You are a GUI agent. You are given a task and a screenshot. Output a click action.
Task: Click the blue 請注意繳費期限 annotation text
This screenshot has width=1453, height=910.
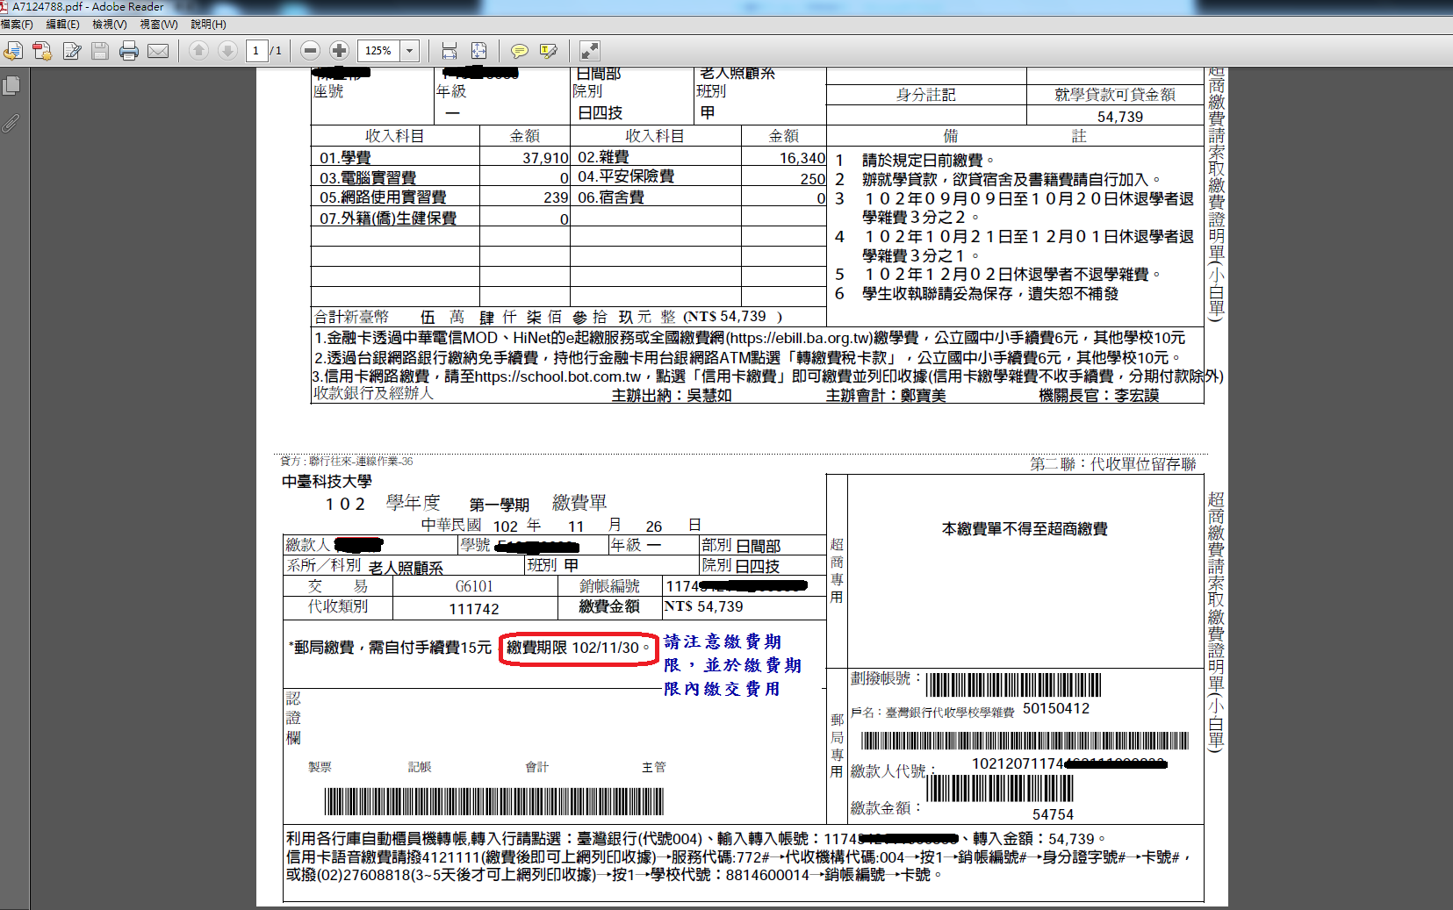pos(732,665)
